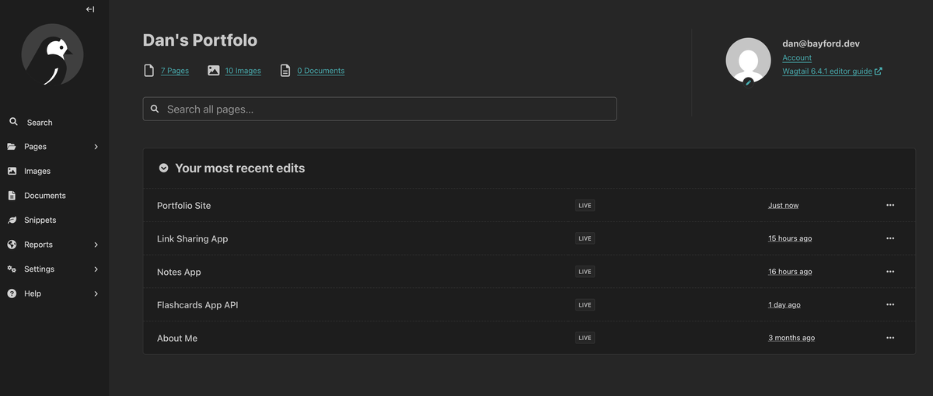Viewport: 933px width, 396px height.
Task: Click the page icon beside 7 Pages
Action: click(x=149, y=71)
